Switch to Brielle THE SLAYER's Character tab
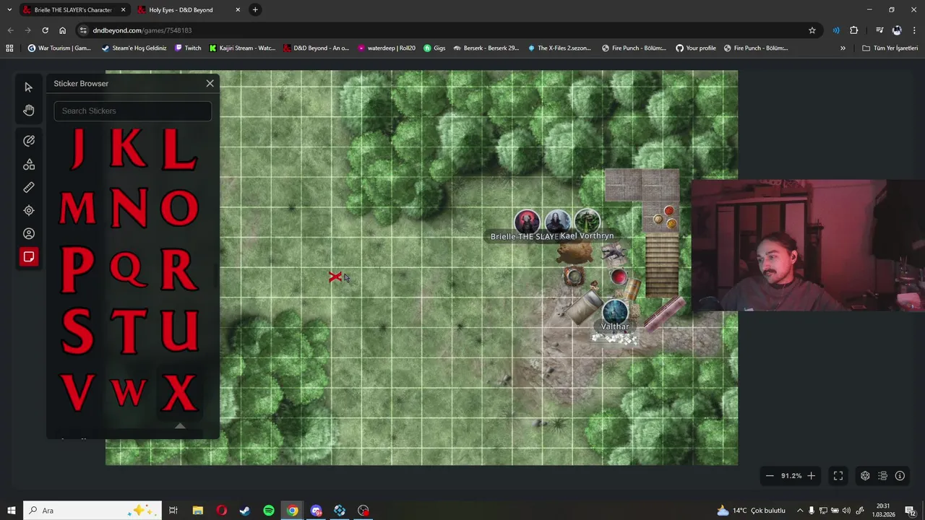 click(74, 10)
